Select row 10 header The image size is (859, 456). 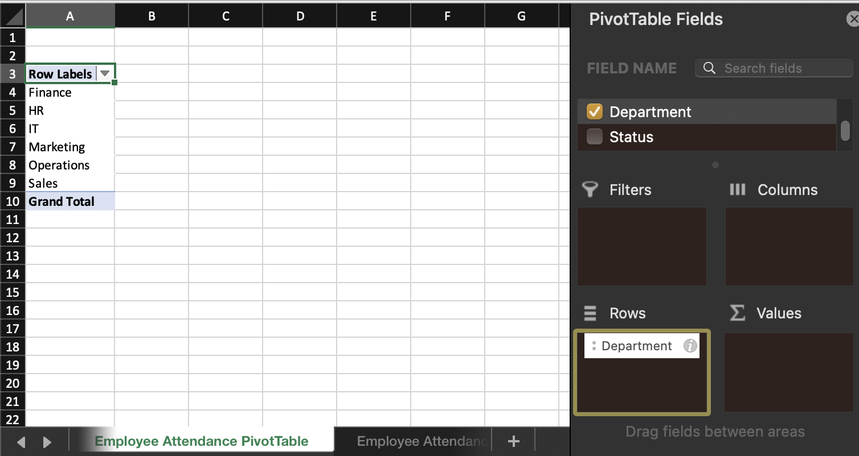[x=13, y=201]
